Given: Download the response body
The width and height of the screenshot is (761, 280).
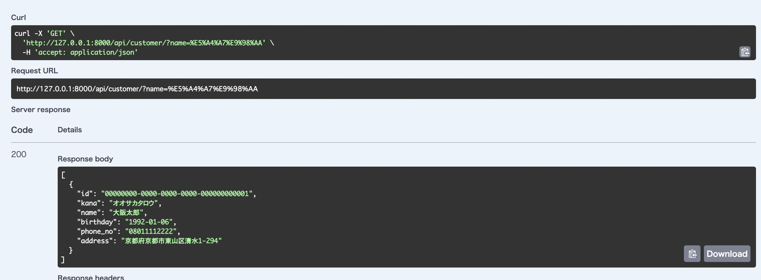Looking at the screenshot, I should (727, 254).
